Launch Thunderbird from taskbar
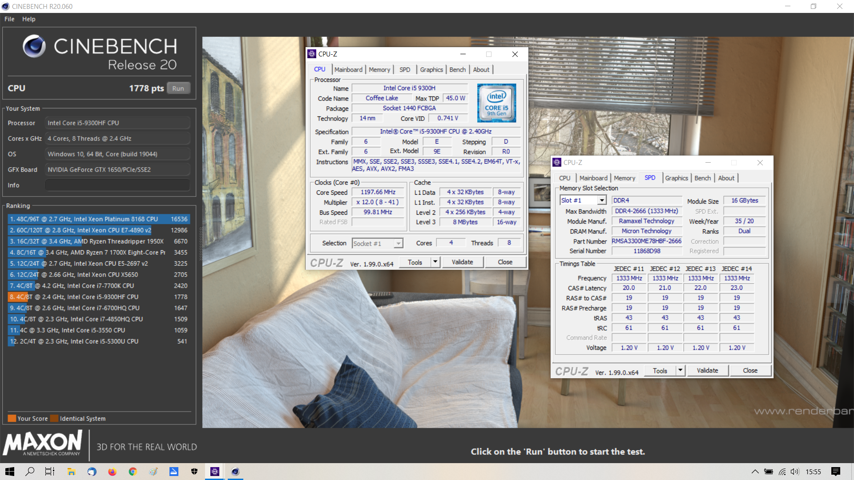This screenshot has height=480, width=854. (x=92, y=472)
